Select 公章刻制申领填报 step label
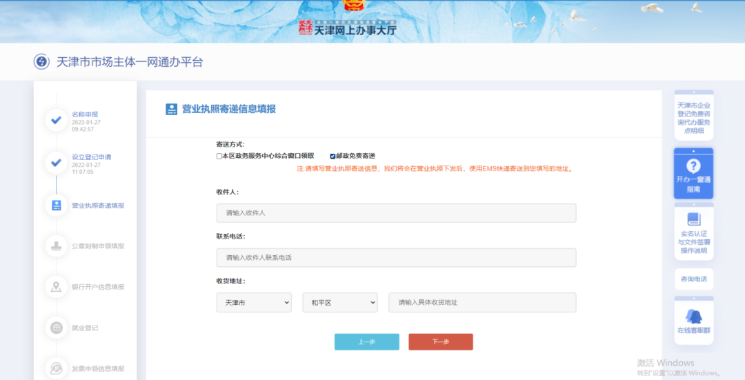Viewport: 745px width, 380px height. tap(99, 246)
